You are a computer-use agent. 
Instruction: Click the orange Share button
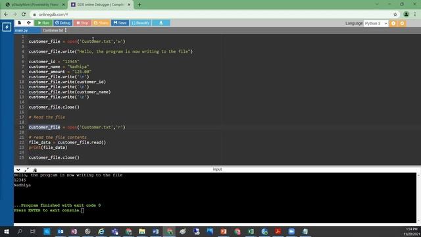click(101, 23)
